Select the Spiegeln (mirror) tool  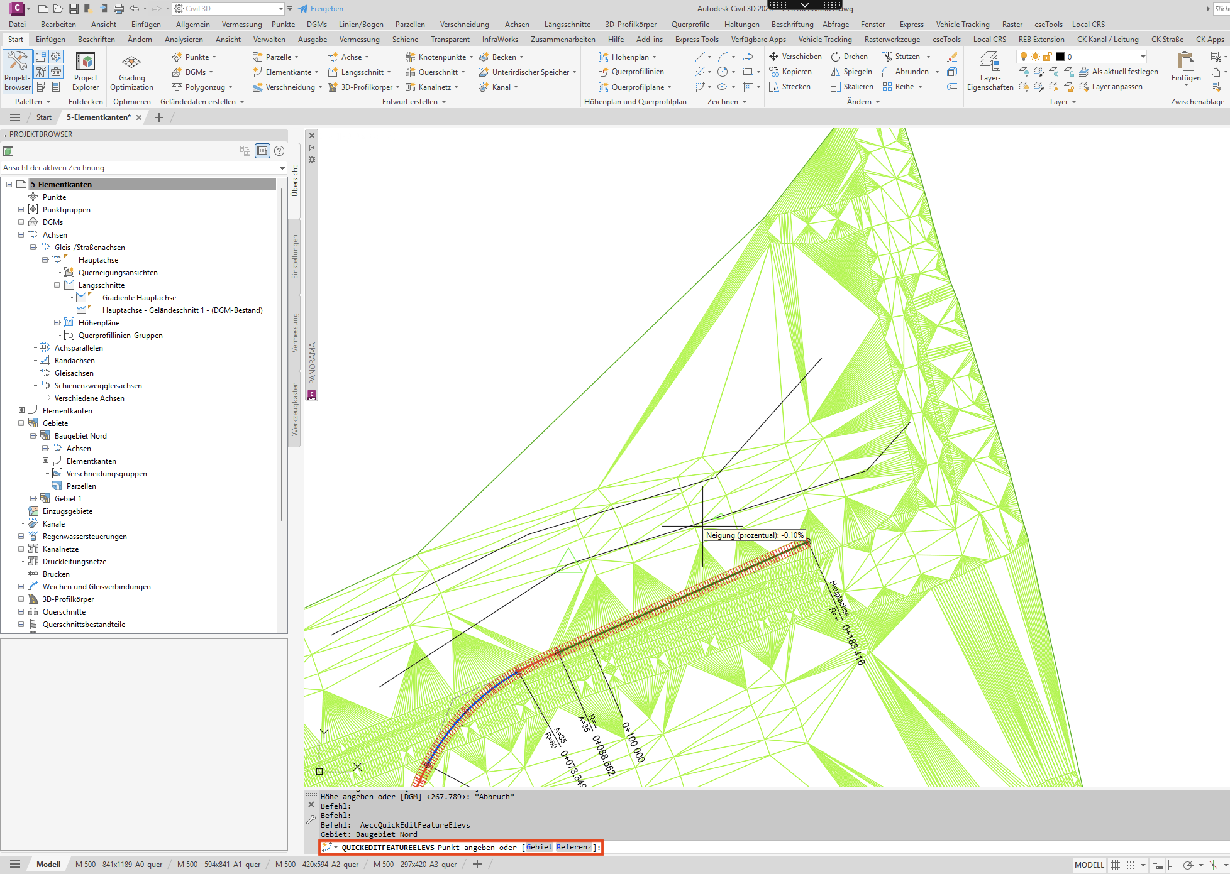(x=851, y=72)
